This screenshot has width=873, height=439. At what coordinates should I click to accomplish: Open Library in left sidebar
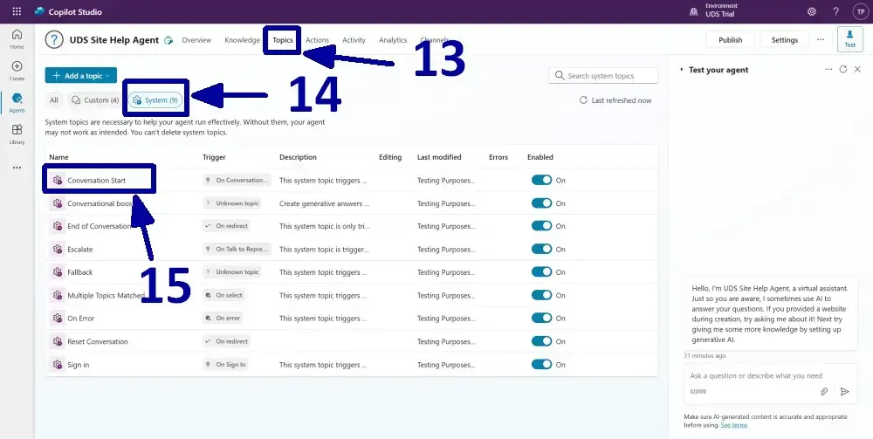point(17,134)
